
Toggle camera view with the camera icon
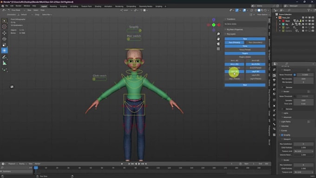point(218,44)
